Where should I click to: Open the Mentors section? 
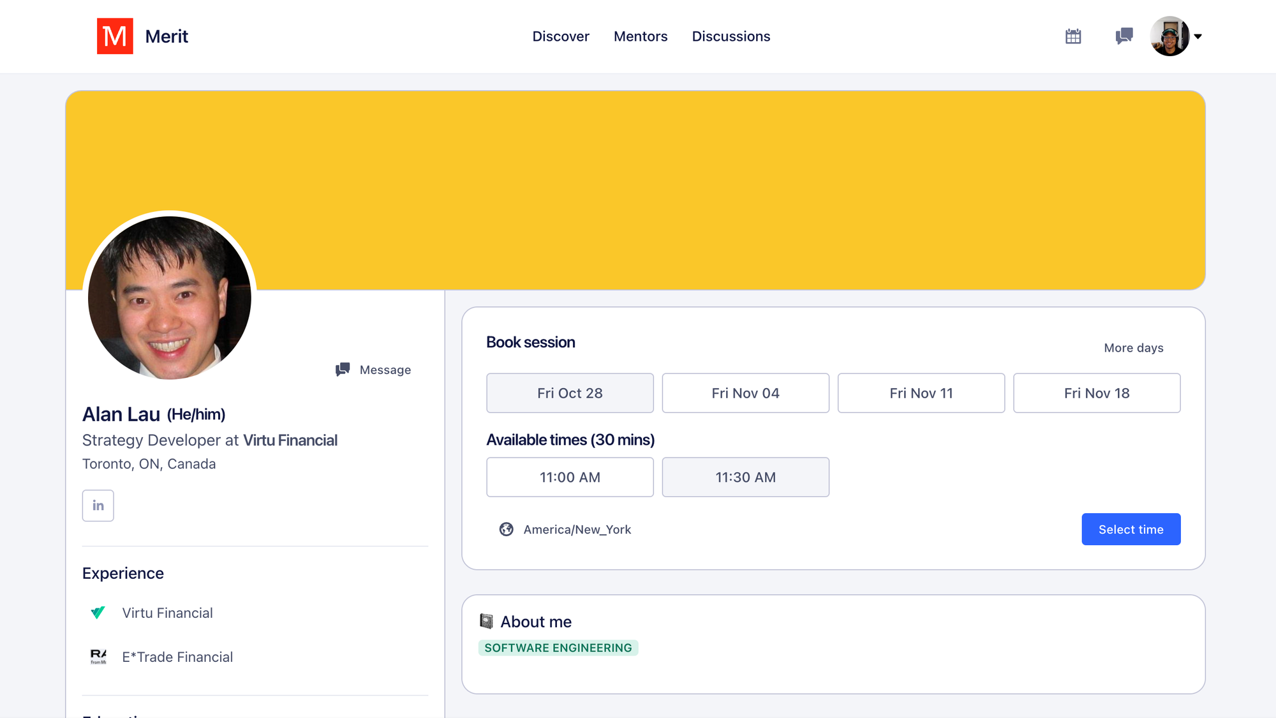pyautogui.click(x=640, y=36)
